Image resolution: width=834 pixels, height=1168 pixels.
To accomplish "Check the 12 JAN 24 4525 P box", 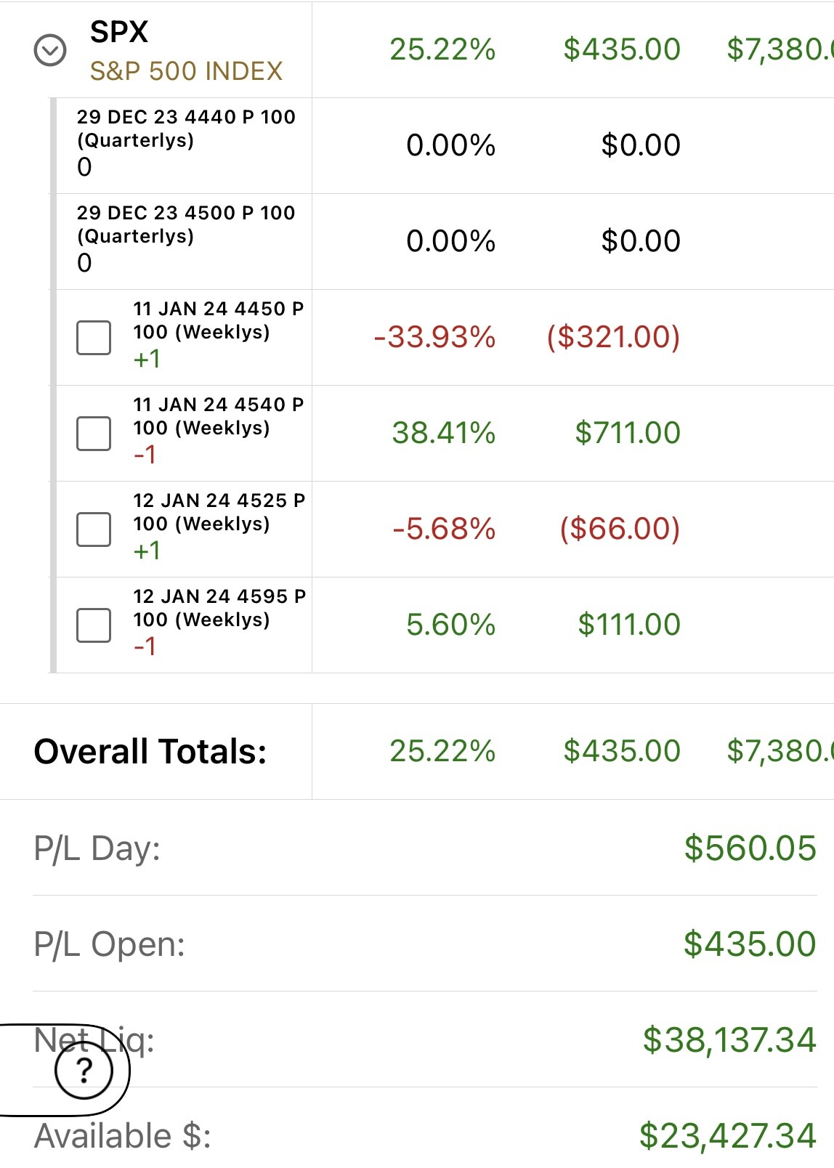I will point(94,530).
